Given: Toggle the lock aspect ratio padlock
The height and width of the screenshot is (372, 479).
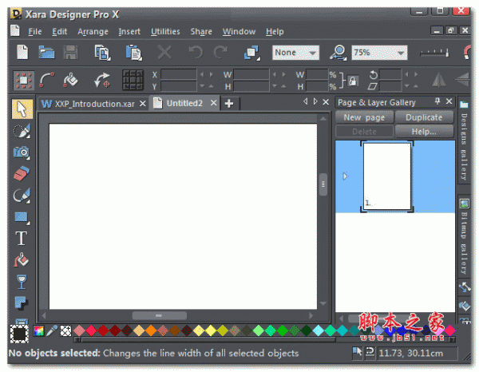Looking at the screenshot, I should pyautogui.click(x=350, y=80).
